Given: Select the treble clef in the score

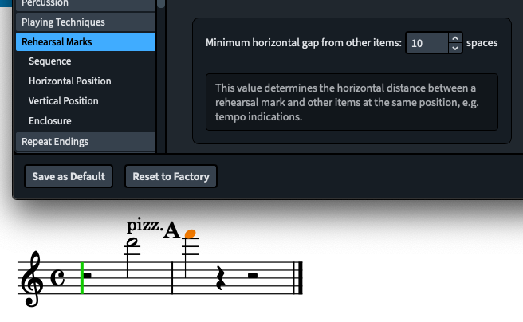Looking at the screenshot, I should pyautogui.click(x=33, y=279).
